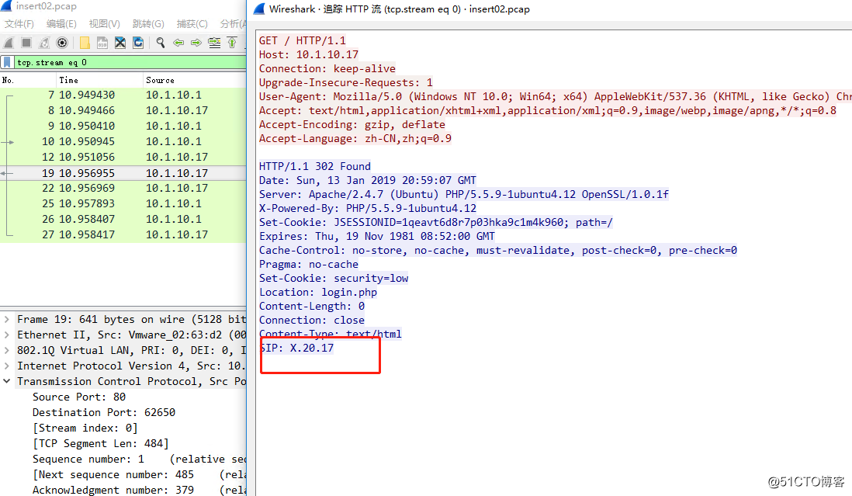
Task: Click the Destination Port: 62650 field
Action: 104,413
